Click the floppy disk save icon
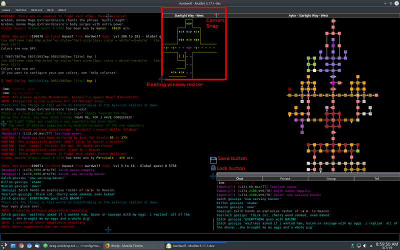The image size is (400, 250). [213, 160]
